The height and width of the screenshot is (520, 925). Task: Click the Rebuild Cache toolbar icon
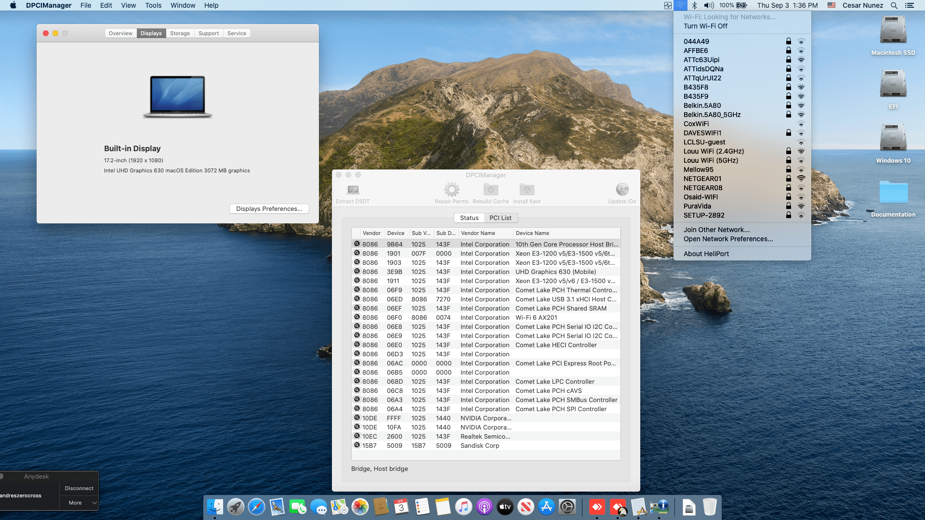click(x=490, y=189)
